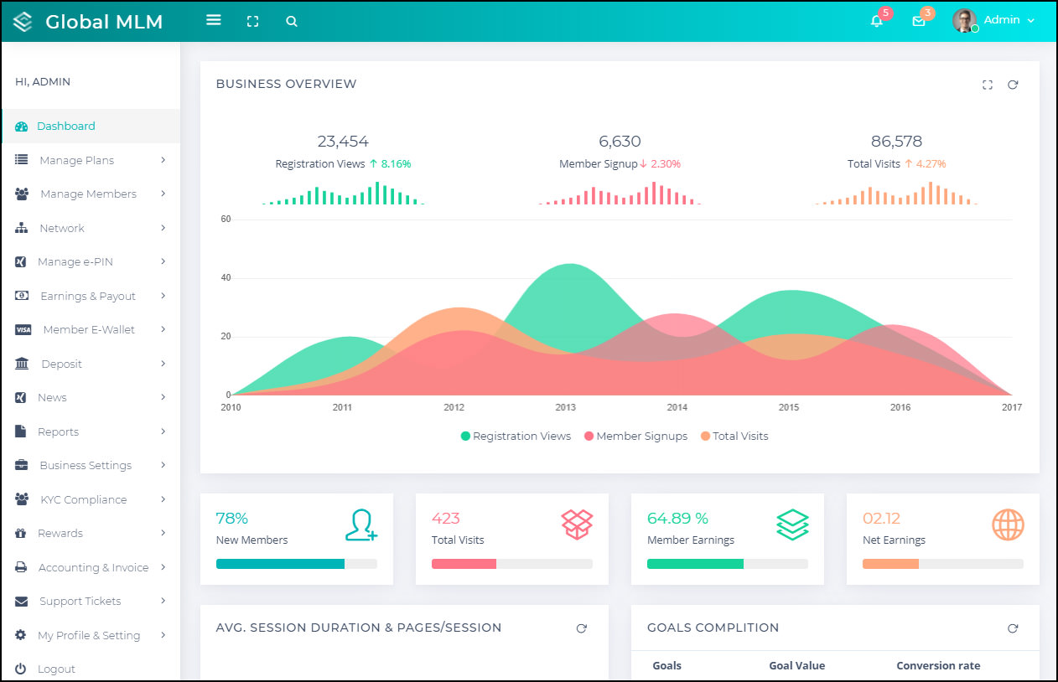Screen dimensions: 1058x682
Task: Click the Admin avatar picture
Action: (x=965, y=20)
